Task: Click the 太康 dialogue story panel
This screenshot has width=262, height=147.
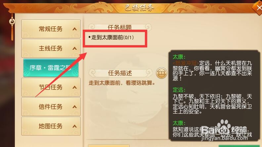Action: (214, 96)
